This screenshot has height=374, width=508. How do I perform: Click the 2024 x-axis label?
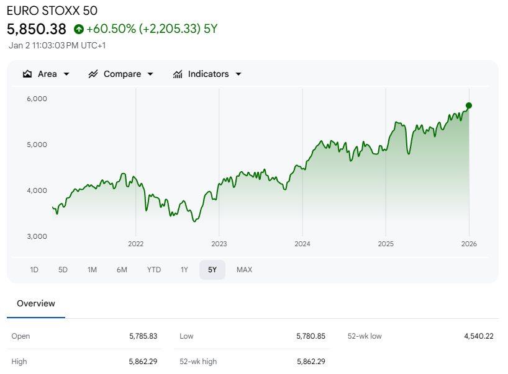[x=302, y=244]
